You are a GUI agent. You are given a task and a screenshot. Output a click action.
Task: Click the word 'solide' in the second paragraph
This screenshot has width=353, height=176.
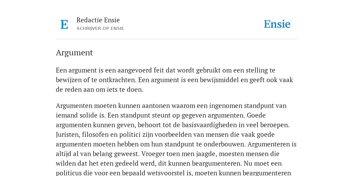click(89, 115)
